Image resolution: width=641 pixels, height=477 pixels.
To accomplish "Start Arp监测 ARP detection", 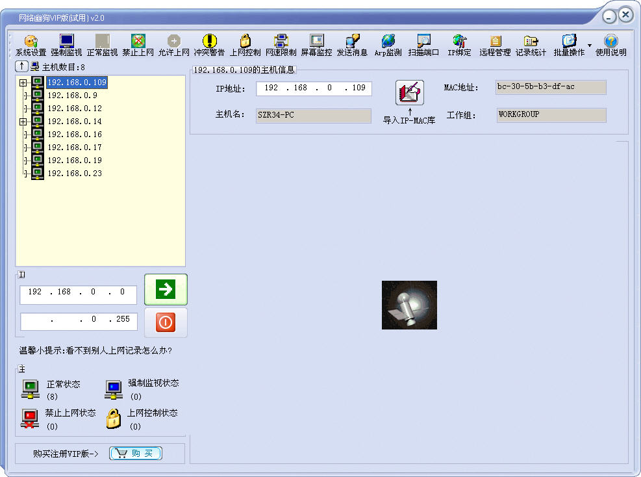I will [x=387, y=44].
